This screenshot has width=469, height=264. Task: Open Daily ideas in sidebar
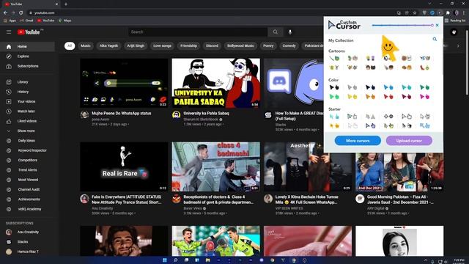28,141
